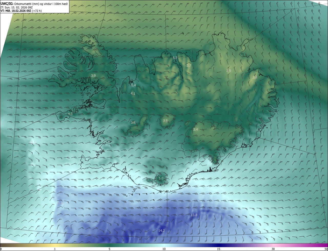Select the 3.8 value label
The width and height of the screenshot is (328, 251).
133,123
